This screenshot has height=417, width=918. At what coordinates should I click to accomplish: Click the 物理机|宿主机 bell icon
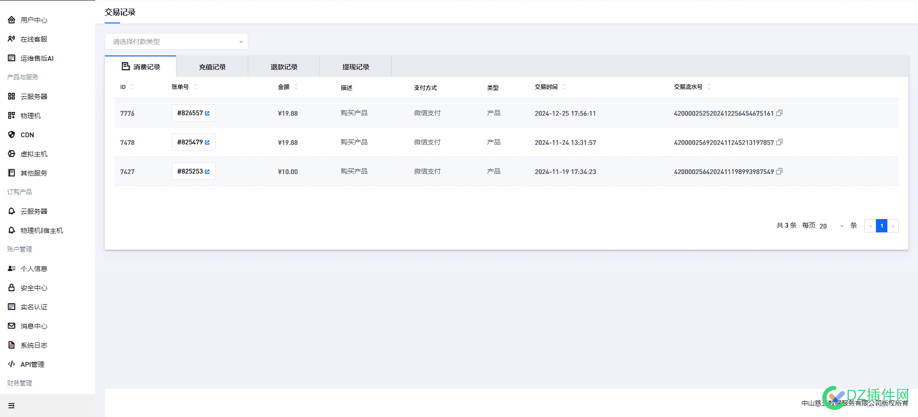coord(11,230)
